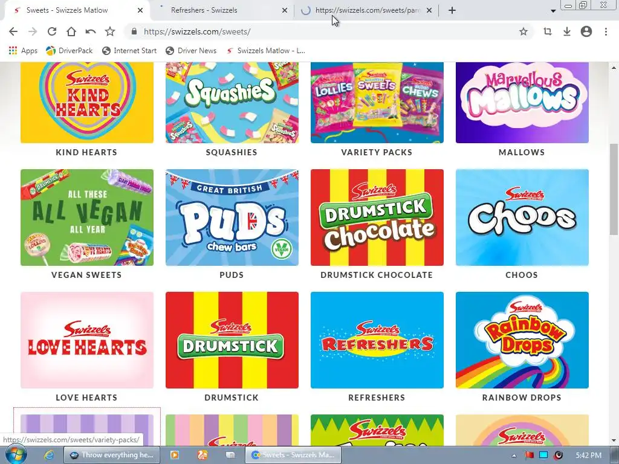
Task: Launch Internet Explorer from the taskbar
Action: click(48, 455)
